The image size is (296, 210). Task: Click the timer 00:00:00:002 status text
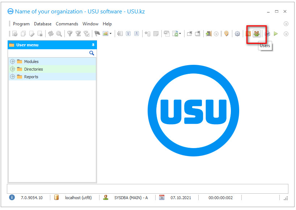[220, 198]
